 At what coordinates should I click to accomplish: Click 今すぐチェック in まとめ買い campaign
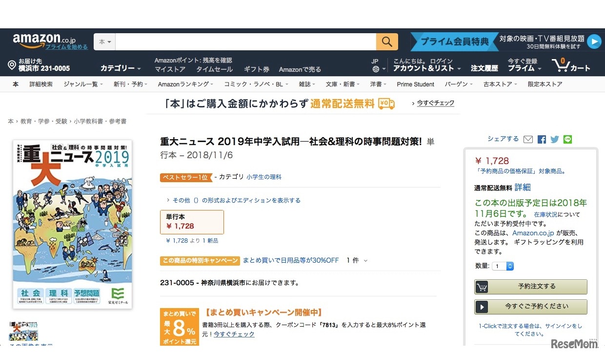pyautogui.click(x=234, y=334)
